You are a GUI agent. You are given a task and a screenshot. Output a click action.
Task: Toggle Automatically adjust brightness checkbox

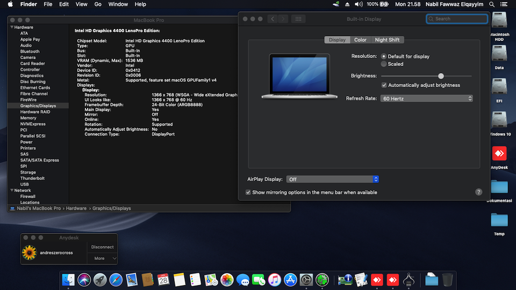click(384, 85)
